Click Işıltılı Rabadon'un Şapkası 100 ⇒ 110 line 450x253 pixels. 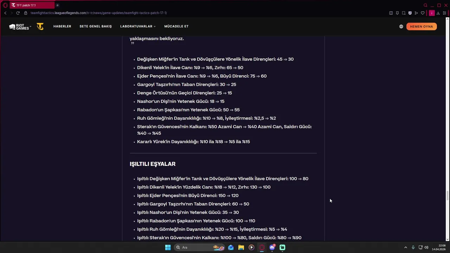[x=196, y=221]
